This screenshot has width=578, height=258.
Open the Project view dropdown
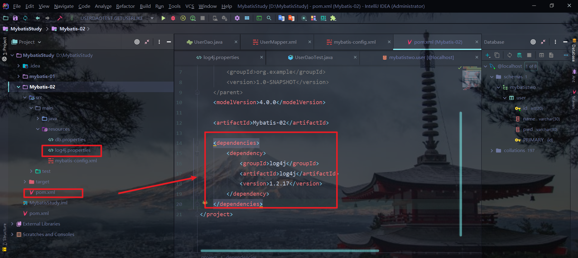click(26, 42)
